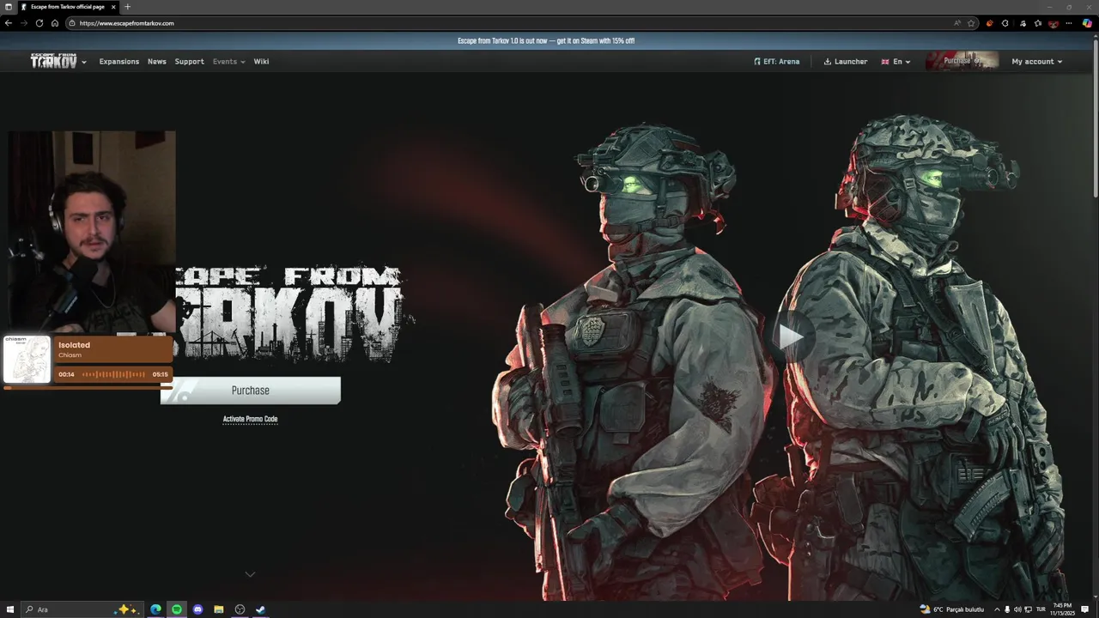Open Discord from taskbar
The height and width of the screenshot is (618, 1099).
point(197,609)
